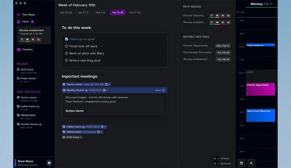RSVP No for Partner Opportunity in RSVP Needed
Viewport: 291px width, 168px height.
point(223,16)
